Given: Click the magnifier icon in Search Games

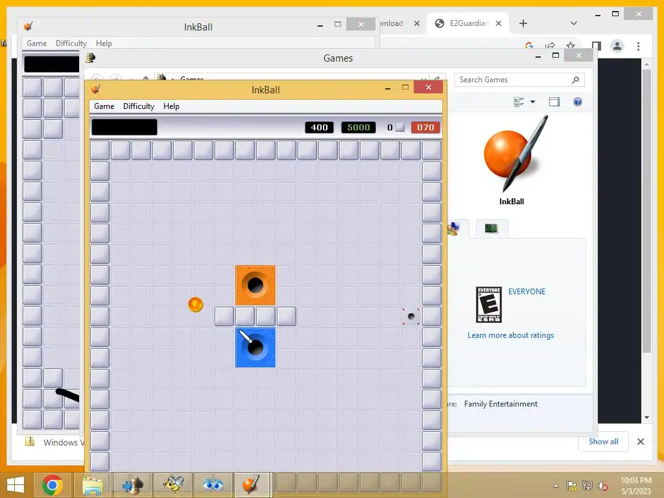Looking at the screenshot, I should coord(575,80).
